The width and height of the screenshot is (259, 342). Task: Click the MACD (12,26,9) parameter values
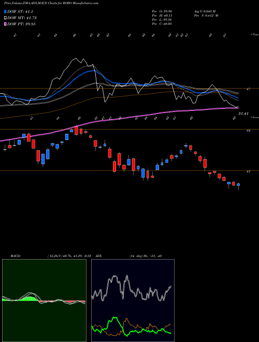(68, 256)
